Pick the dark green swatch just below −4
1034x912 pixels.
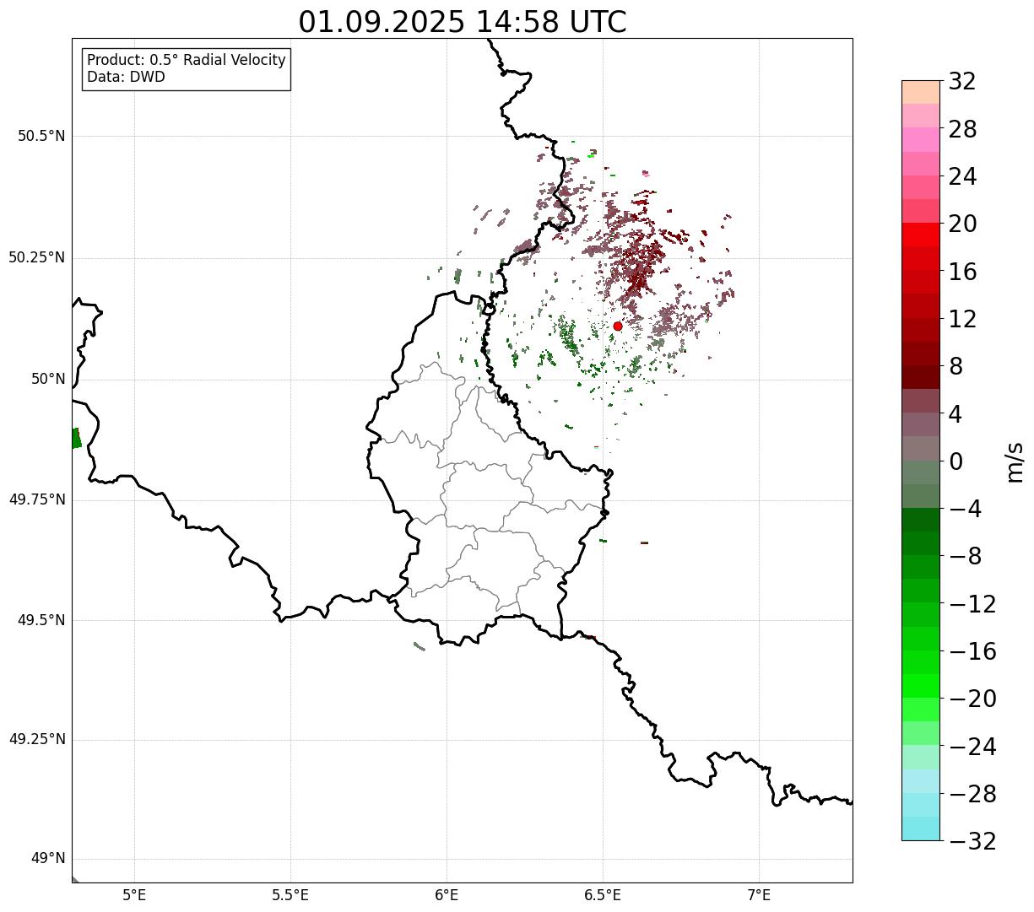pyautogui.click(x=921, y=520)
